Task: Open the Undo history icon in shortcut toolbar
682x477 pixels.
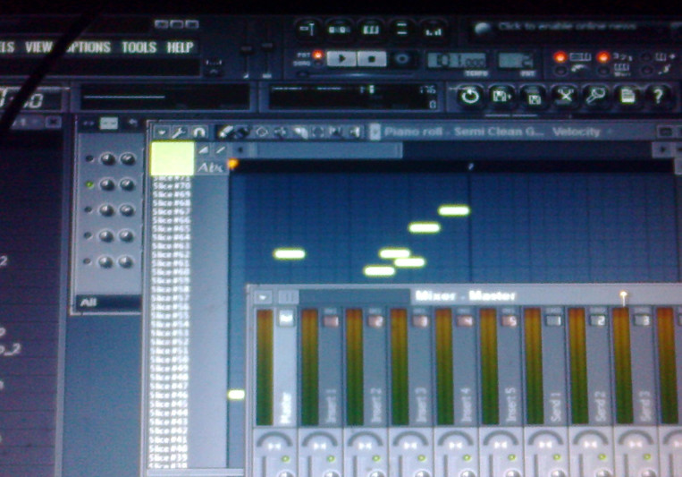Action: (x=470, y=96)
